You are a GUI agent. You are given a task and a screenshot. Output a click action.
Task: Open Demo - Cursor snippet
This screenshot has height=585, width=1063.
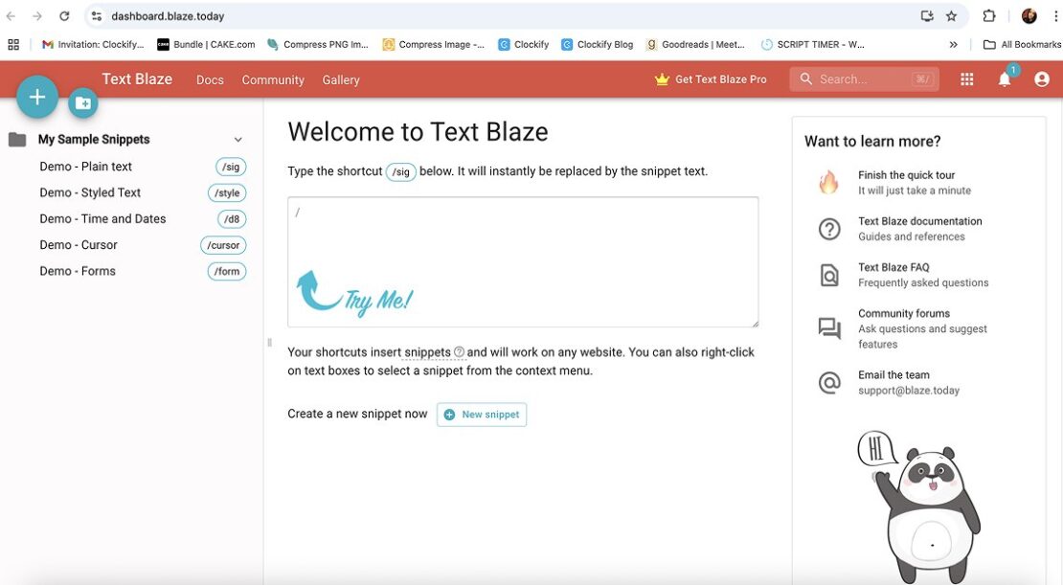78,245
